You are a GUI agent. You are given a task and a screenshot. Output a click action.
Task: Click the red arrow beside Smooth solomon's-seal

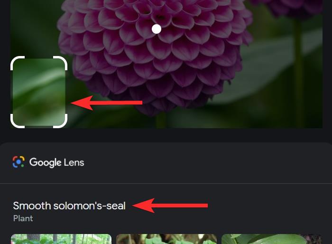coord(170,206)
